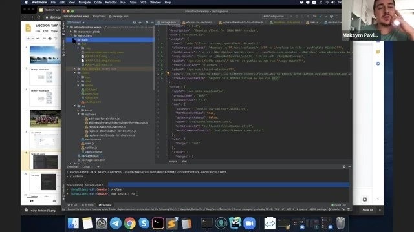Open the File menu in WebStorm
Screen dimensions: 414x232
point(53,3)
